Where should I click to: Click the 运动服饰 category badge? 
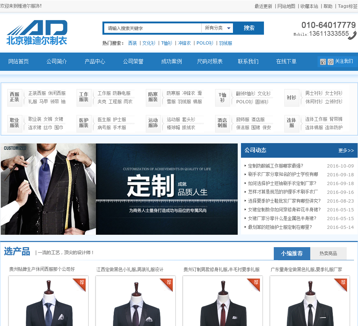click(x=153, y=124)
